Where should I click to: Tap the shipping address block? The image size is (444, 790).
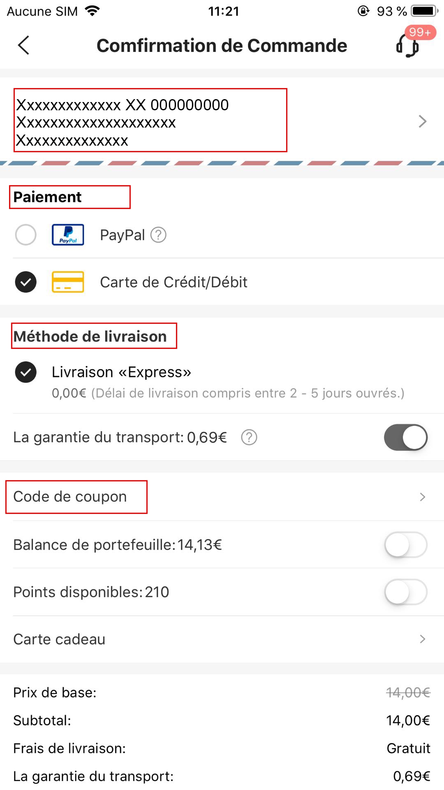click(150, 122)
